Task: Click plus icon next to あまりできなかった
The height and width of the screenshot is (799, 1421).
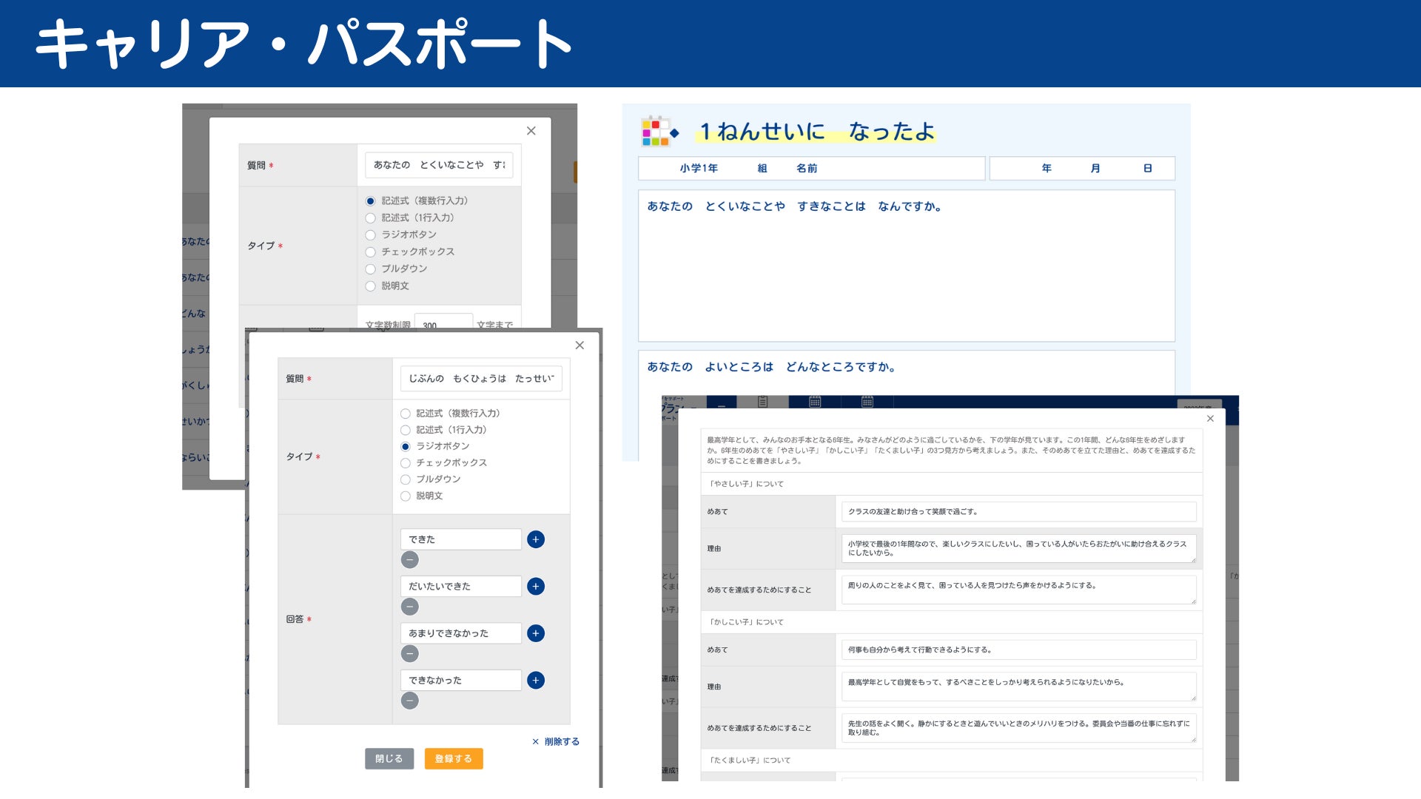Action: click(536, 633)
